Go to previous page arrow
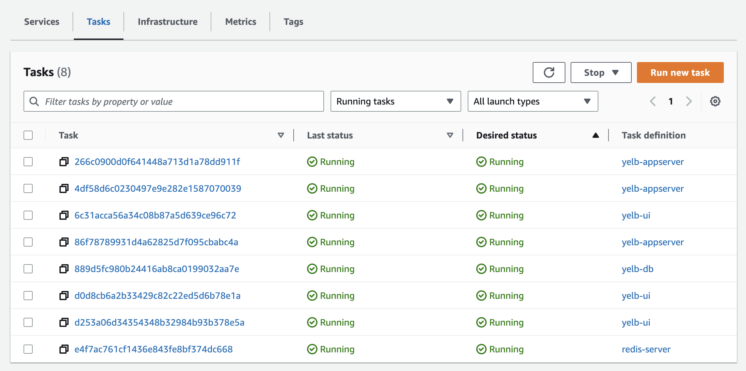This screenshot has width=746, height=371. (x=653, y=101)
